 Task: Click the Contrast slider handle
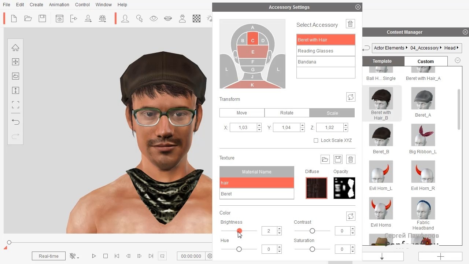click(312, 231)
